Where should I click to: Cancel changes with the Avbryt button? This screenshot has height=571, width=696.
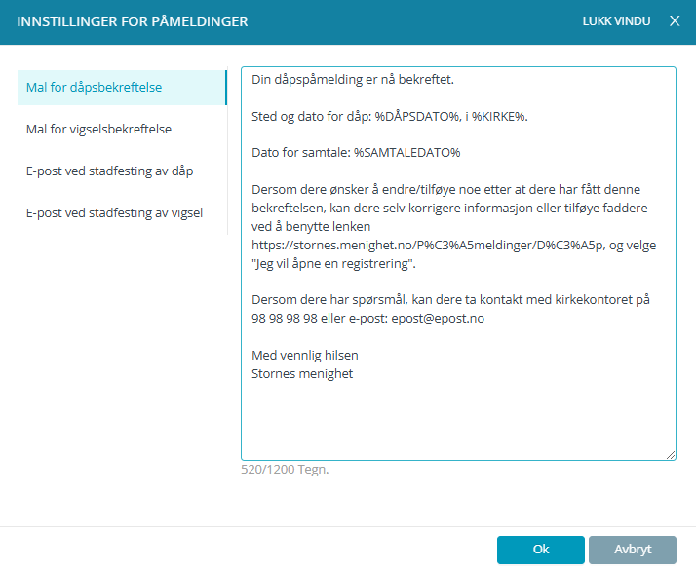pyautogui.click(x=633, y=550)
